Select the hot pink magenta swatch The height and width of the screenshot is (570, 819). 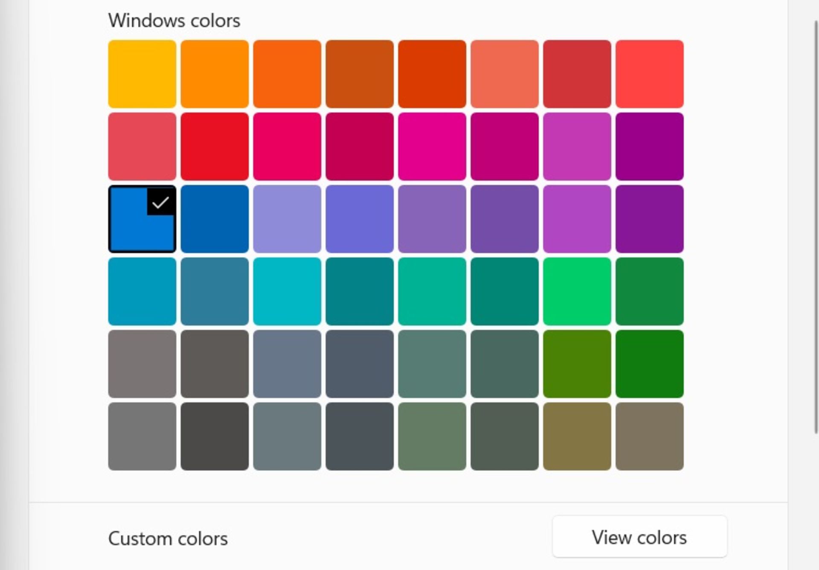tap(432, 146)
